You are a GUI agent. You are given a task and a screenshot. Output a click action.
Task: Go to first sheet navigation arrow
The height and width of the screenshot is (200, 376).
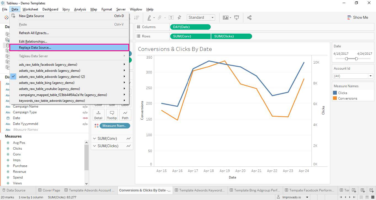pos(341,197)
